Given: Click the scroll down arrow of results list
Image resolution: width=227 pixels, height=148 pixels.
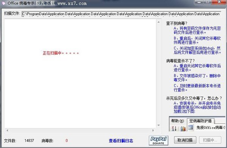Looking at the screenshot, I should 159,125.
